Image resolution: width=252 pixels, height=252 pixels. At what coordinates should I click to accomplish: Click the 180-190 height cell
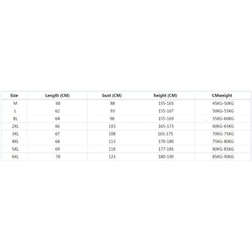(166, 157)
